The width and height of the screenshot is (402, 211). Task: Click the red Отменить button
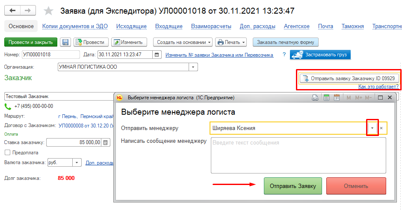tap(356, 186)
